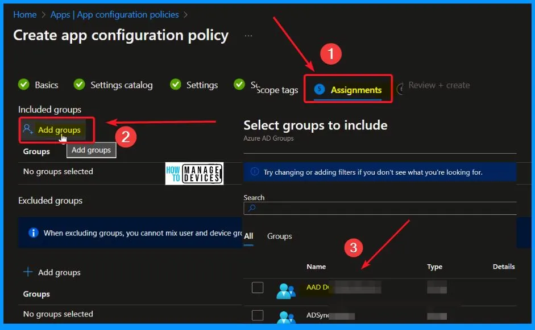Image resolution: width=535 pixels, height=330 pixels.
Task: Click the Included groups heading
Action: tap(49, 109)
